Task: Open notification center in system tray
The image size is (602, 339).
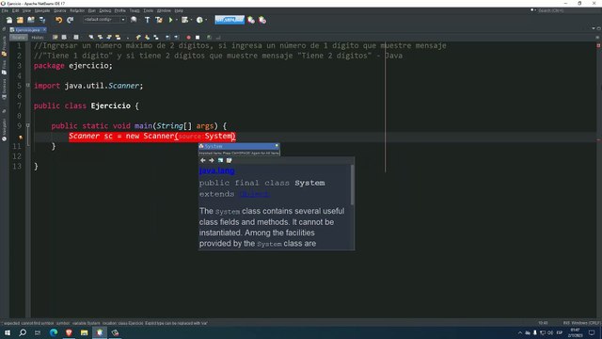Action: (592, 332)
